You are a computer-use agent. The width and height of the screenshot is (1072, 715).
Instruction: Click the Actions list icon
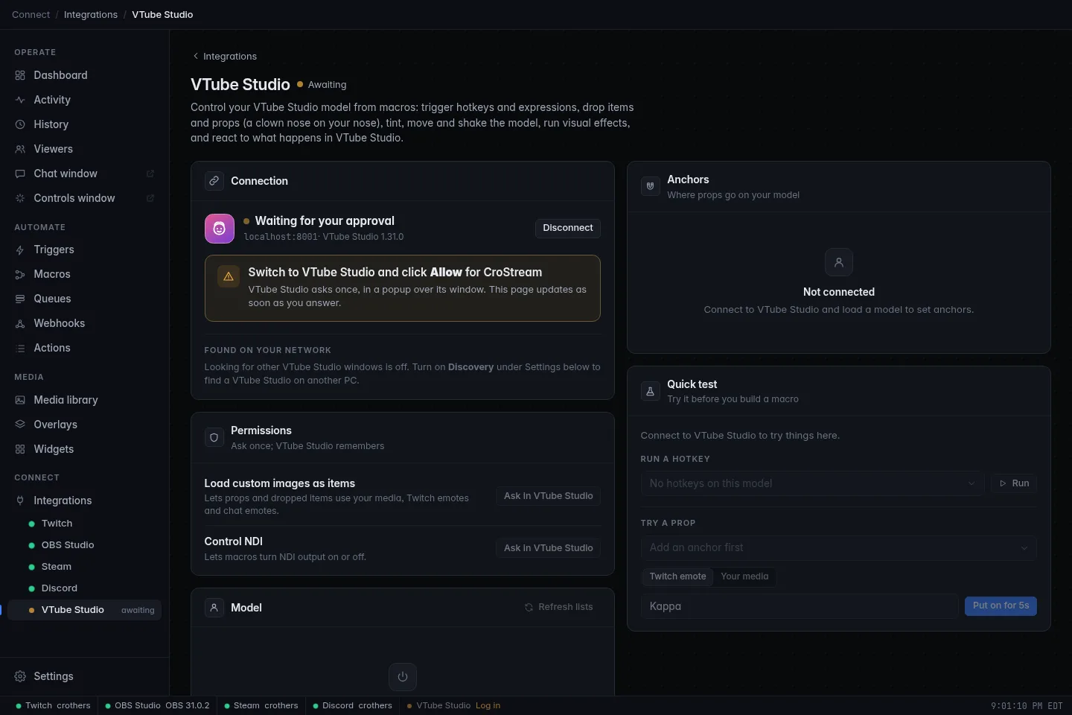(20, 348)
